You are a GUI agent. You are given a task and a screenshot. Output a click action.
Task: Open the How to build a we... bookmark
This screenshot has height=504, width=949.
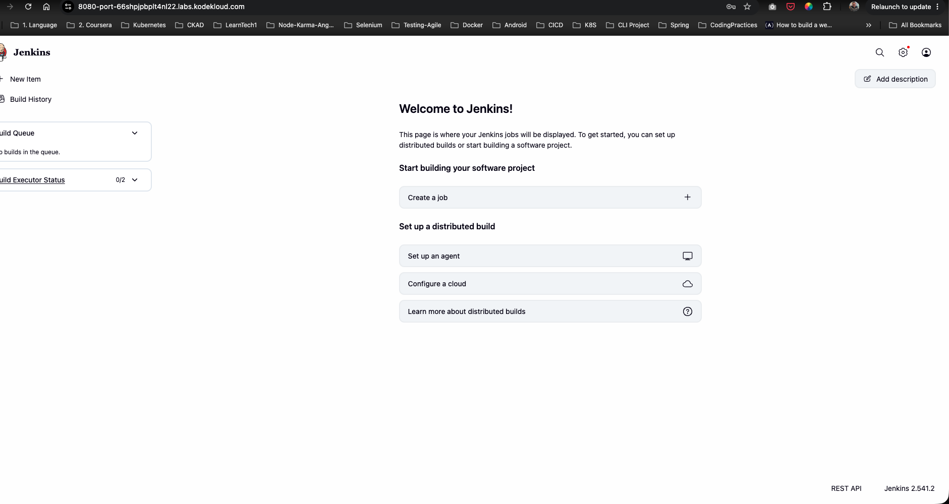799,25
